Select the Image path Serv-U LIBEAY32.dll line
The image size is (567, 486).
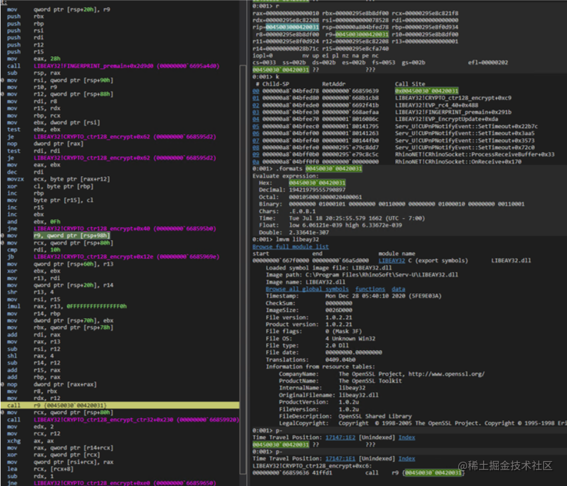tap(362, 275)
